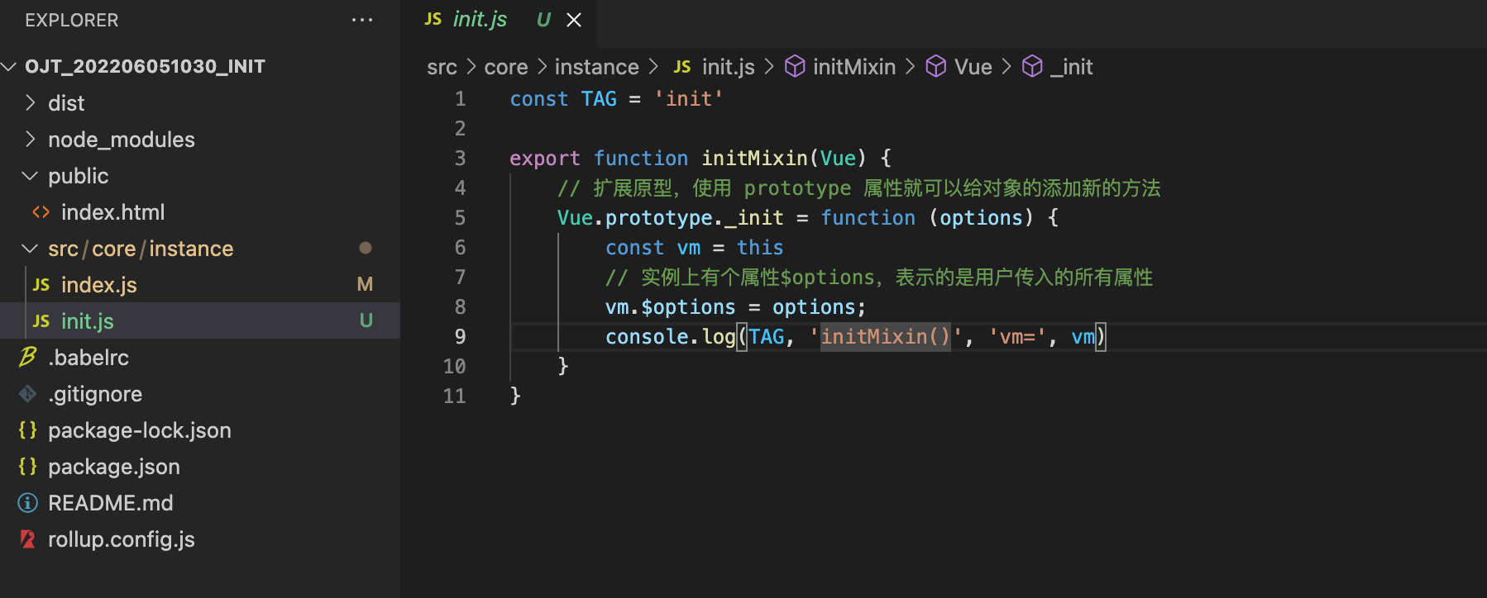This screenshot has height=598, width=1487.
Task: Click console.log on line 9
Action: (x=671, y=337)
